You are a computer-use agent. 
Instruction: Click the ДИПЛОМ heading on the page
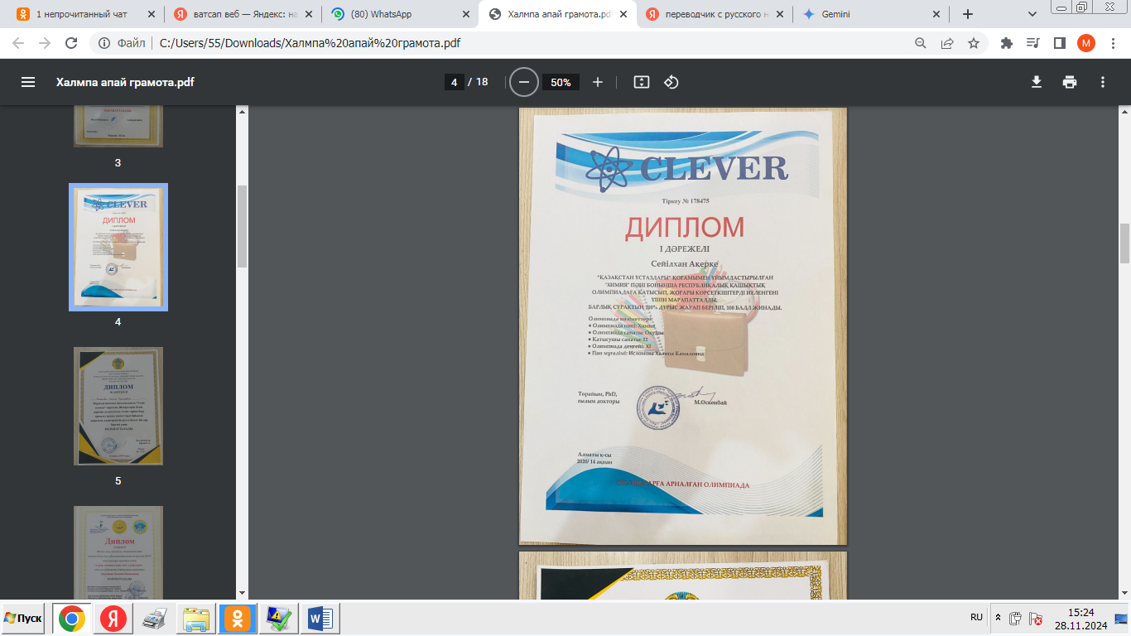click(684, 227)
